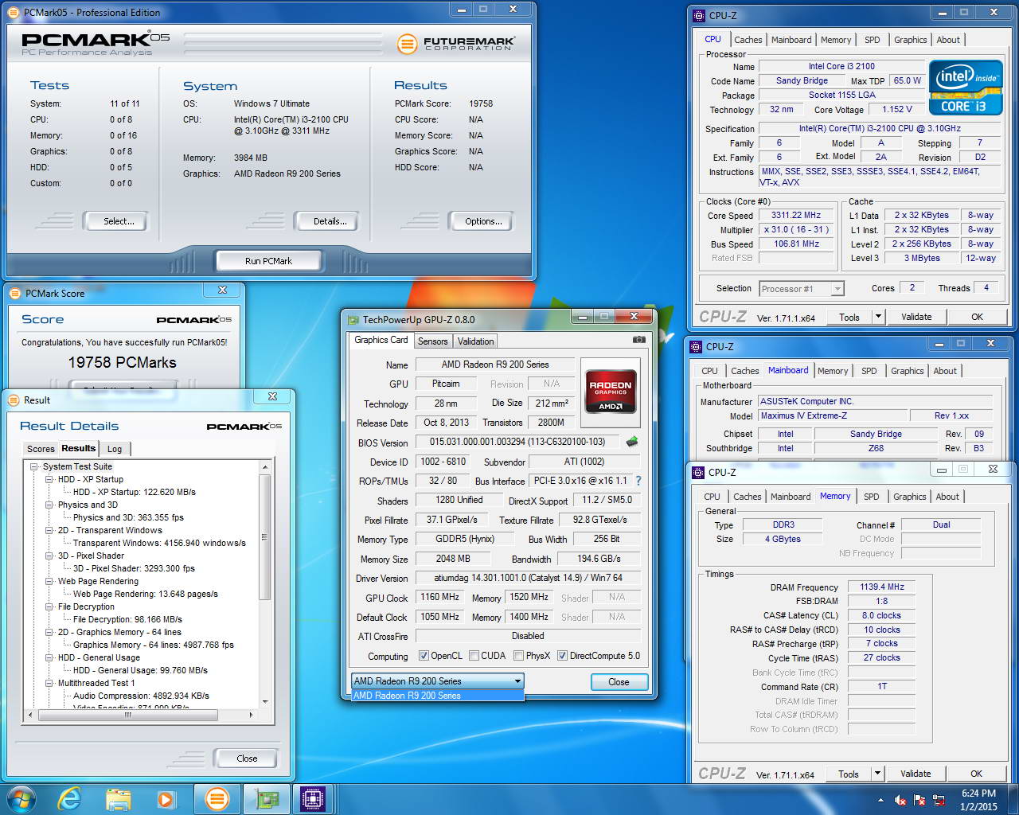The width and height of the screenshot is (1019, 815).
Task: Toggle the CUDA checkbox
Action: [x=474, y=656]
